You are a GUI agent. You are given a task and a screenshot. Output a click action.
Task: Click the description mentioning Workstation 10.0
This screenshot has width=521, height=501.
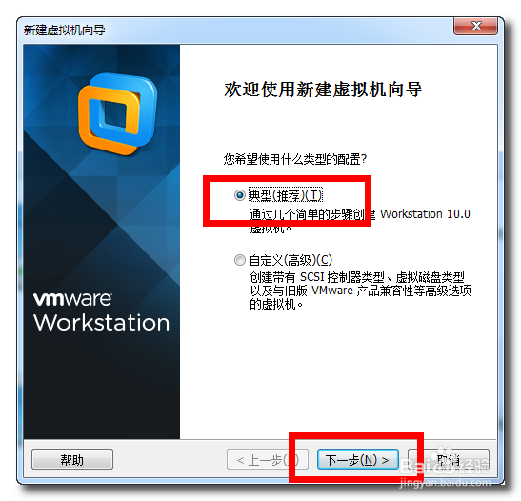tap(360, 221)
